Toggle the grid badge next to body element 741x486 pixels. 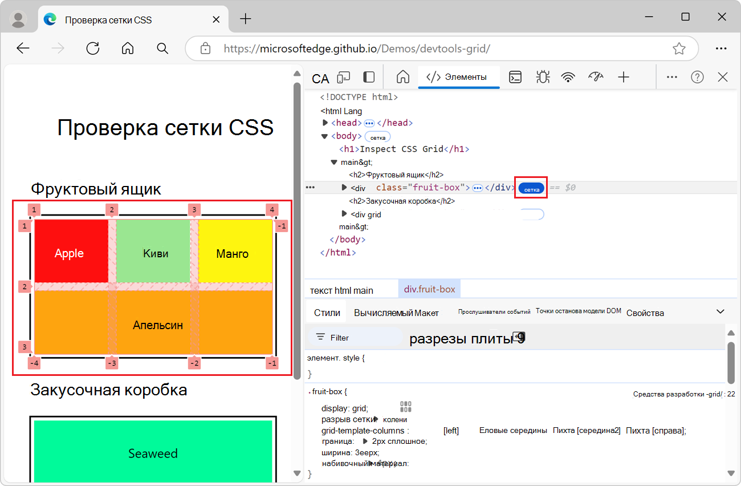click(377, 137)
